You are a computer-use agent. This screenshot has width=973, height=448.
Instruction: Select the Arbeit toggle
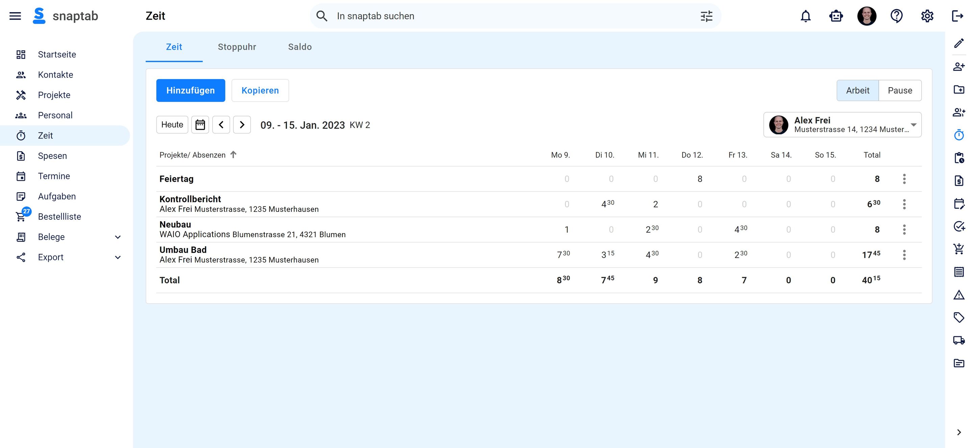[857, 90]
